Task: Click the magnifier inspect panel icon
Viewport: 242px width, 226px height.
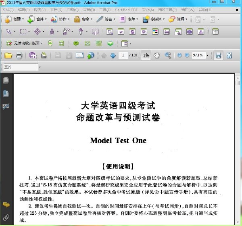Action: click(110, 31)
